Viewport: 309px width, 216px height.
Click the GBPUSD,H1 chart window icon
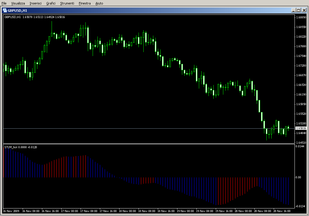(5, 11)
